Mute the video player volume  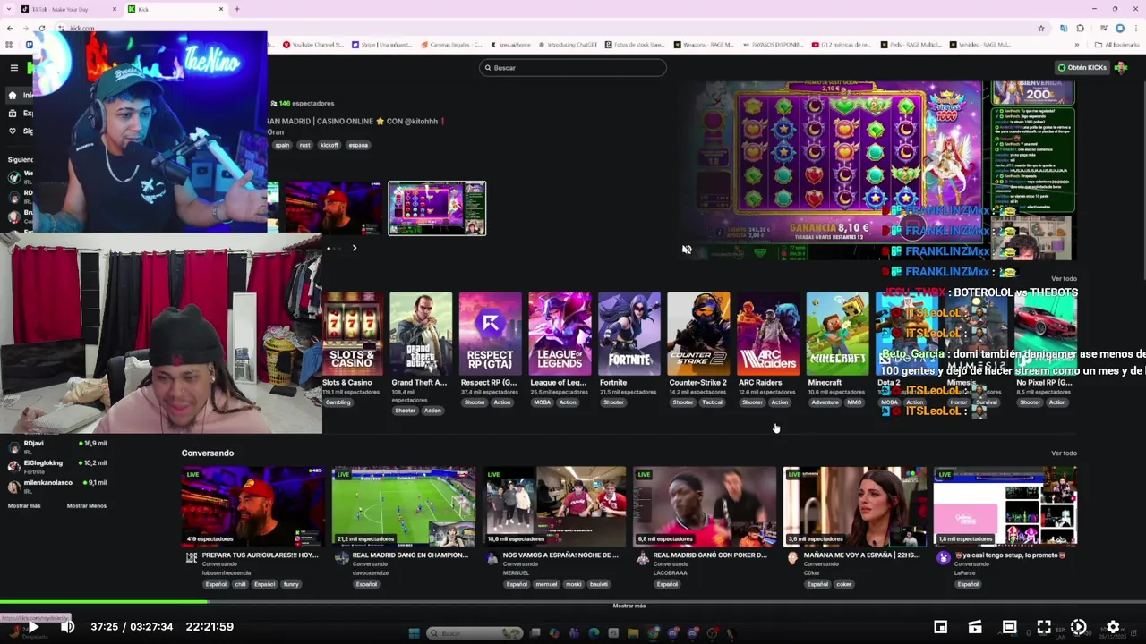pos(67,627)
